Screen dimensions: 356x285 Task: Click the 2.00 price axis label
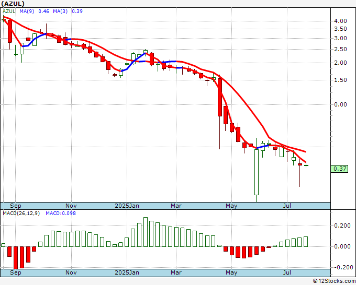click(x=341, y=63)
